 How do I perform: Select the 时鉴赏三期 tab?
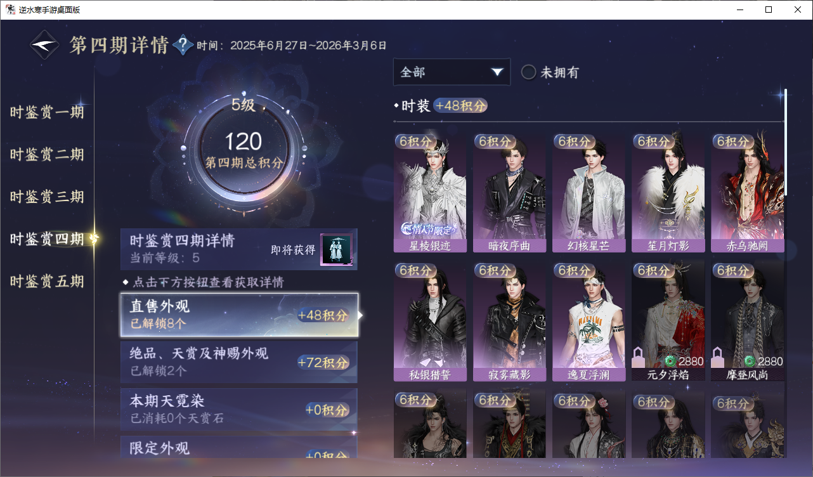pos(47,197)
